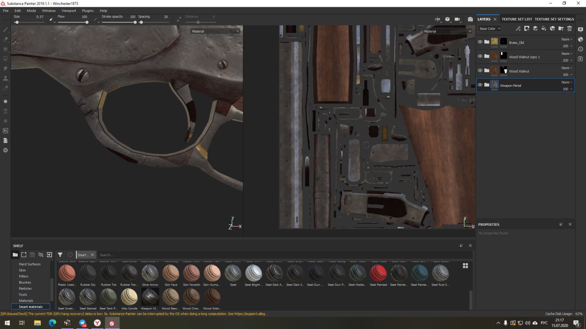Image resolution: width=586 pixels, height=329 pixels.
Task: Delete the selected layer with trash icon
Action: pos(570,28)
